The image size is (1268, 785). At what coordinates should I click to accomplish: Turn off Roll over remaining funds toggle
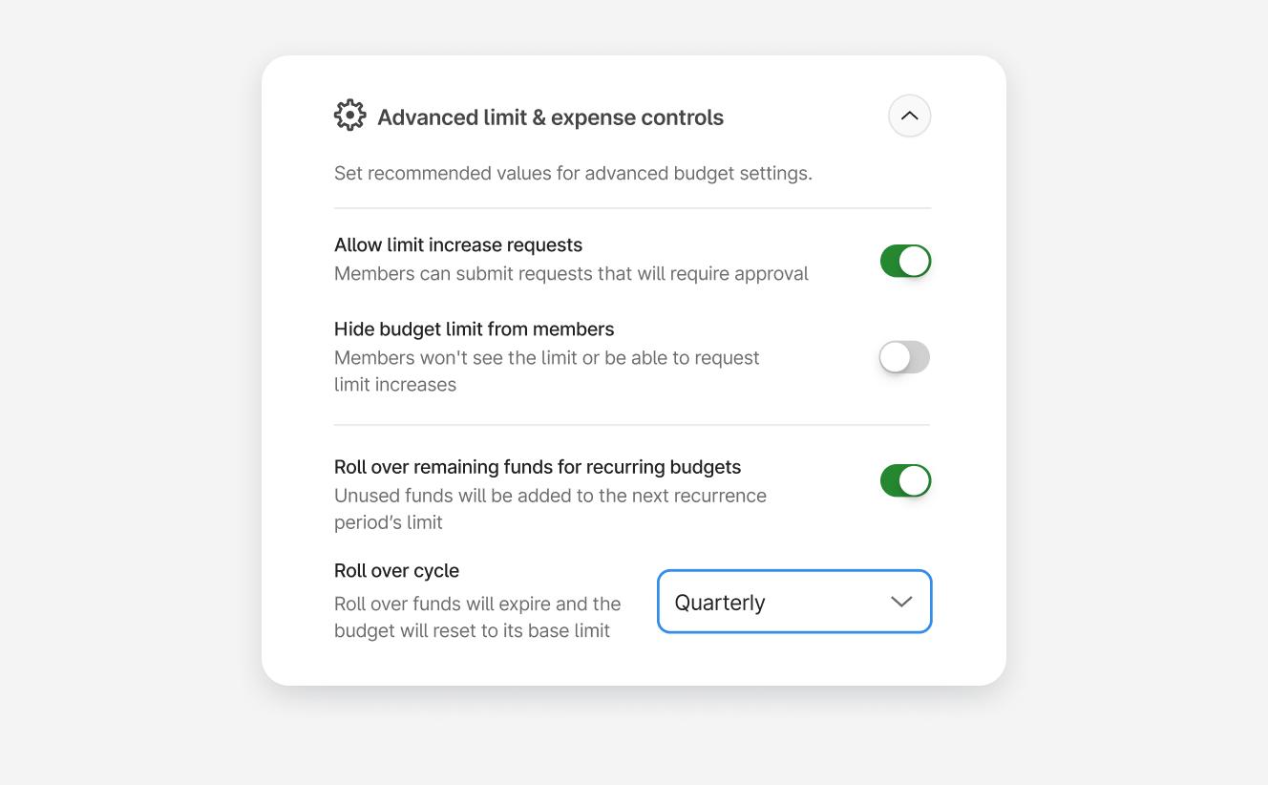click(905, 480)
